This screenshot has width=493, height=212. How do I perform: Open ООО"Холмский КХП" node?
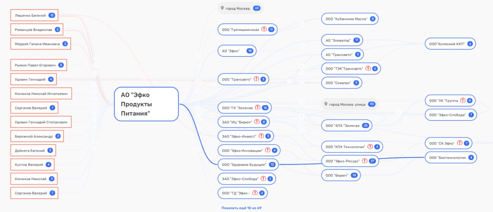[x=450, y=44]
